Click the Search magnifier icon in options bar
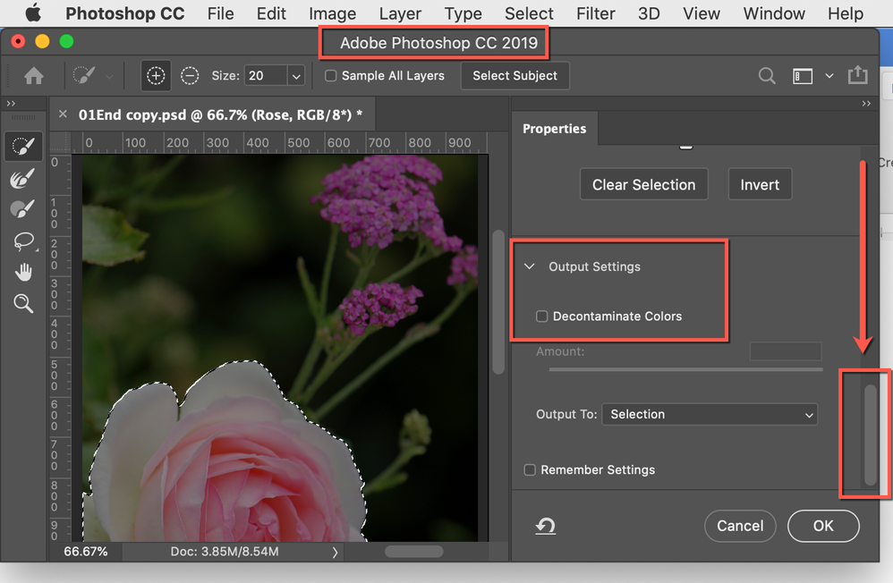 pyautogui.click(x=767, y=76)
